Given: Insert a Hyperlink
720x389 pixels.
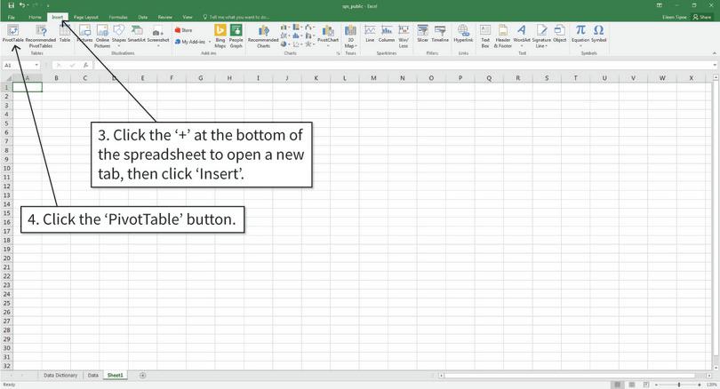Looking at the screenshot, I should (463, 34).
